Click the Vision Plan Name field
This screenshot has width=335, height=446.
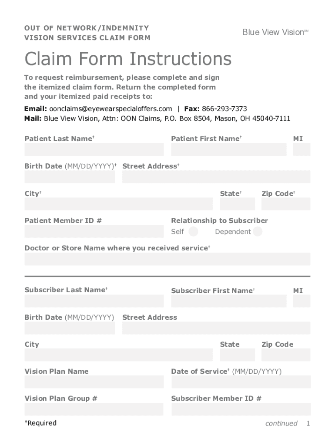click(x=94, y=382)
